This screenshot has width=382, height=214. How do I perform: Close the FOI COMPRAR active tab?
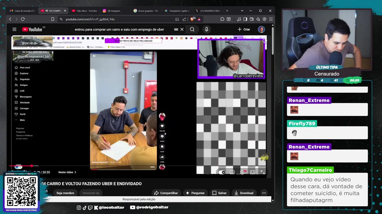[x=65, y=11]
